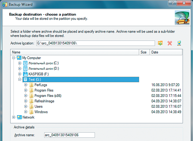Click the Network icon in tree

click(19, 117)
